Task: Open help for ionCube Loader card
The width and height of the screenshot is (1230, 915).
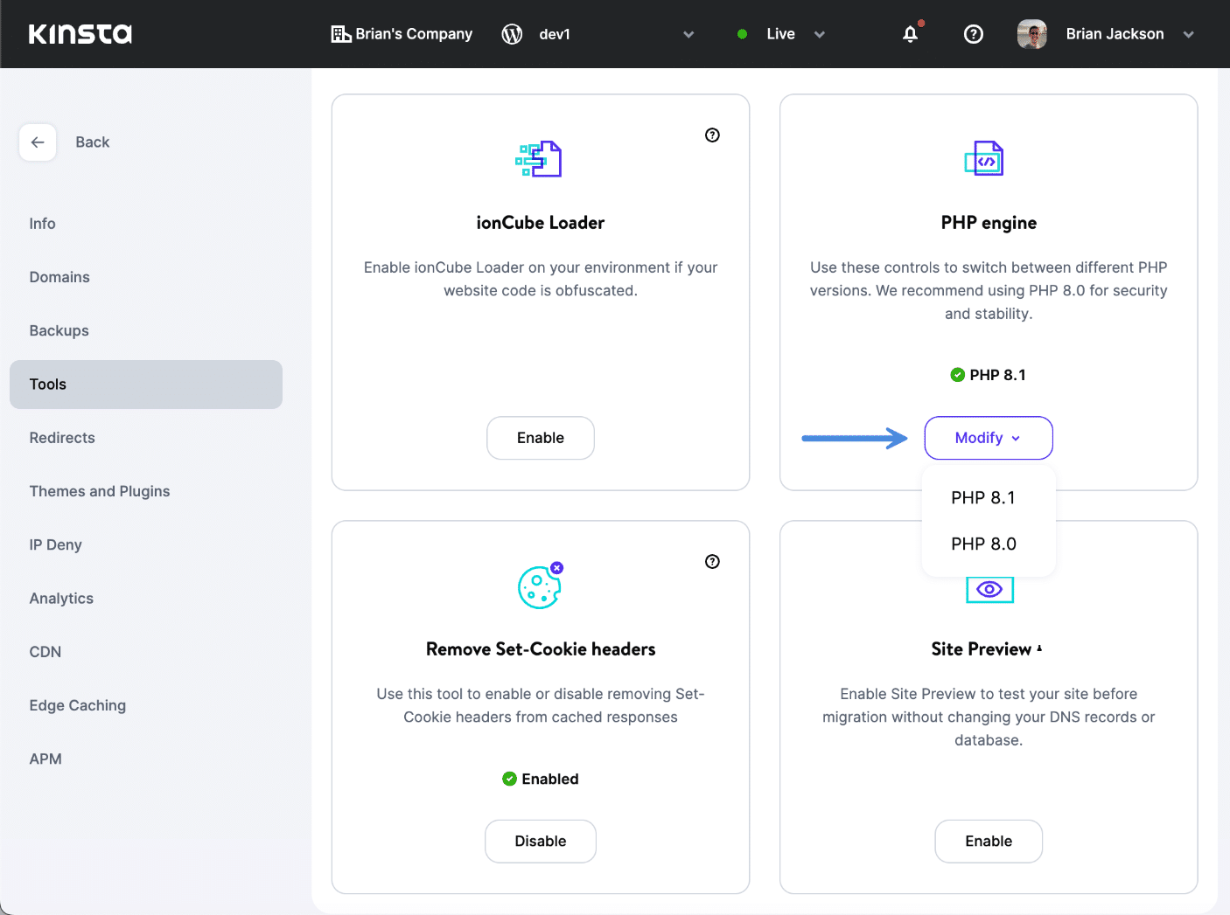Action: pos(712,135)
